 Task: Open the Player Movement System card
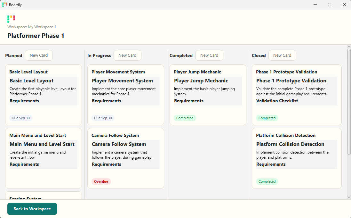tap(125, 95)
